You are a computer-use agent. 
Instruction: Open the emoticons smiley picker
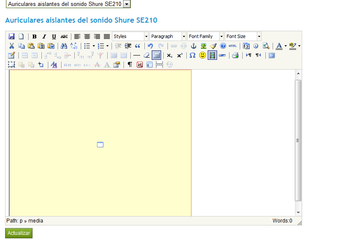coord(203,56)
